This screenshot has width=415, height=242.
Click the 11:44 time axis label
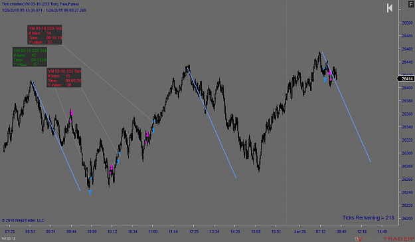[x=173, y=231]
